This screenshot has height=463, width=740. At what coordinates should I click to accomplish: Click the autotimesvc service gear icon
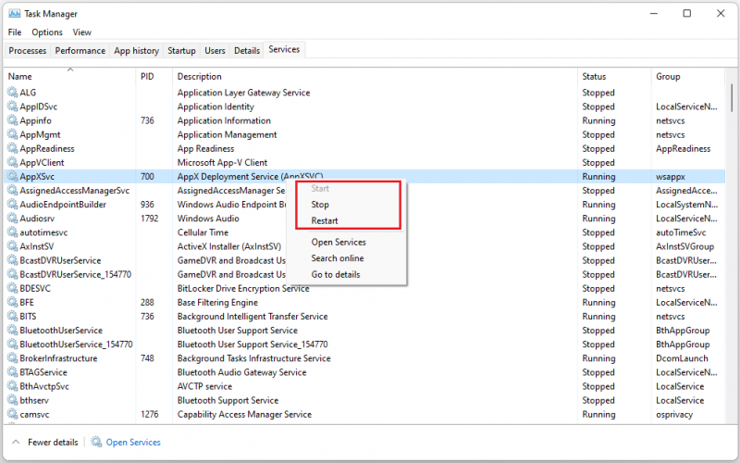[x=12, y=232]
